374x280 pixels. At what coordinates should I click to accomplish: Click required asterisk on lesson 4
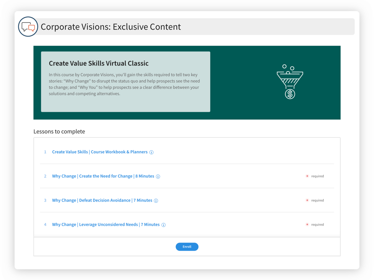307,225
